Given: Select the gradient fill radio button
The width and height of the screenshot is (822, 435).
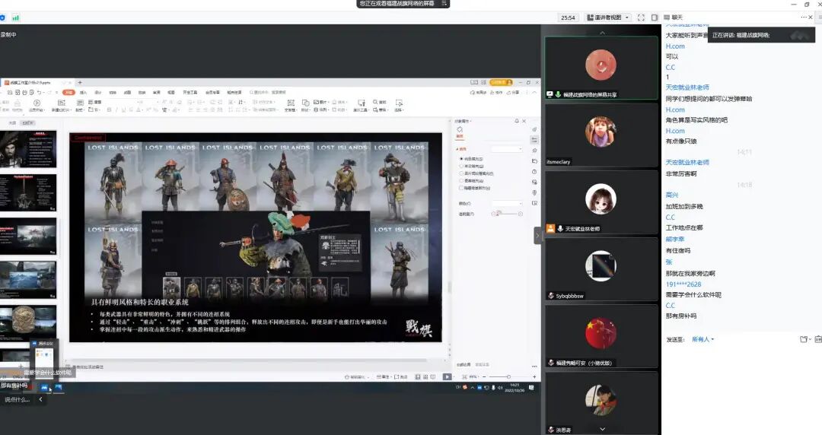Looking at the screenshot, I should [x=462, y=166].
